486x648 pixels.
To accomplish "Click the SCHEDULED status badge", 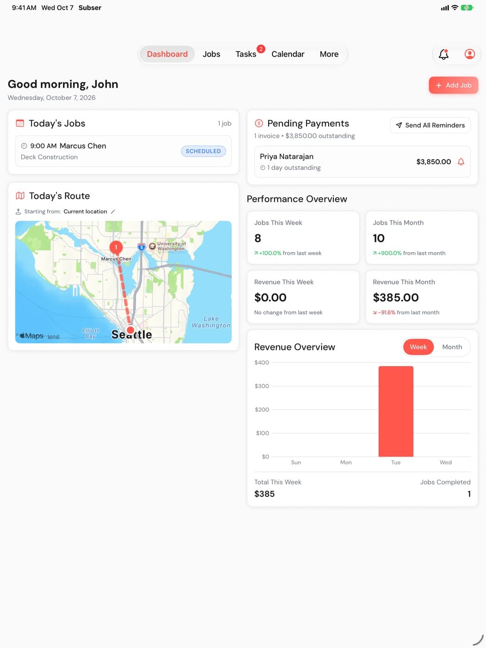I will point(203,151).
